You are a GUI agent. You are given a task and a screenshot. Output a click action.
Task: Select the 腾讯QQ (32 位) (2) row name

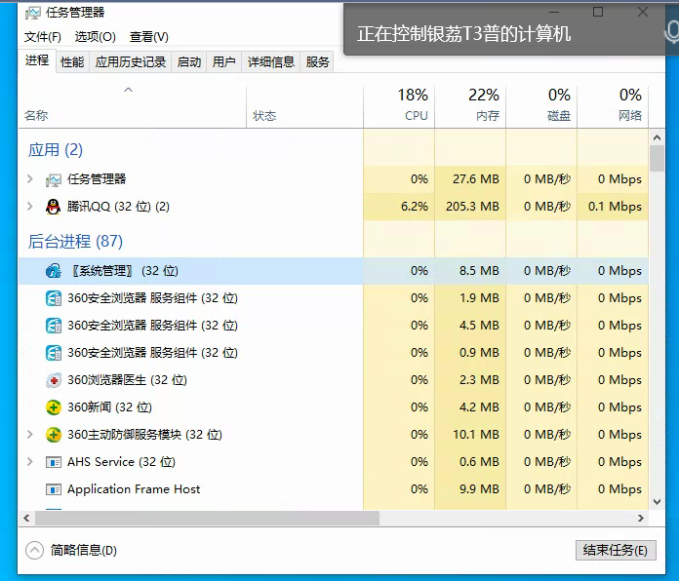point(118,207)
